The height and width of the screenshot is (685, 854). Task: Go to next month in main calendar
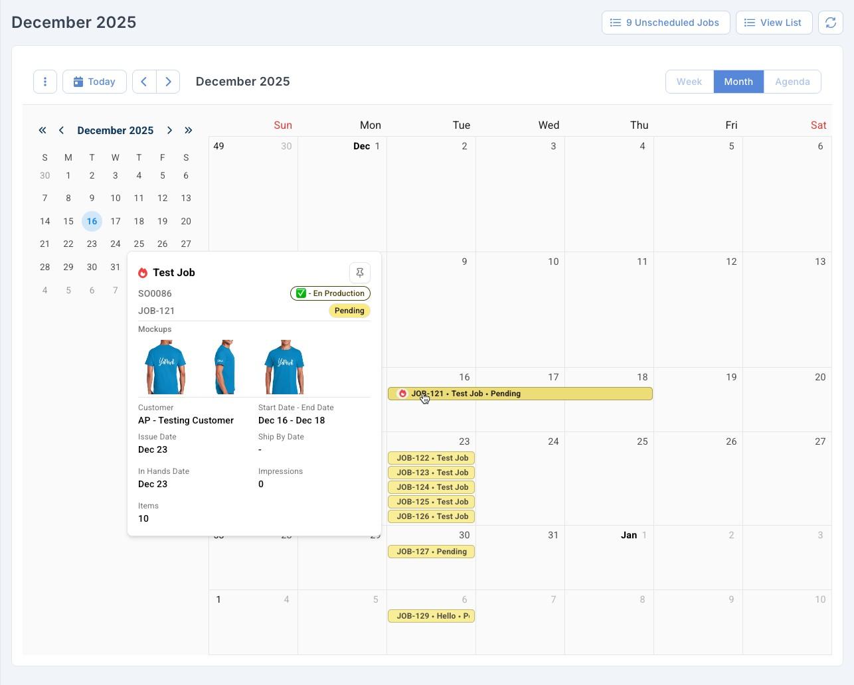168,82
